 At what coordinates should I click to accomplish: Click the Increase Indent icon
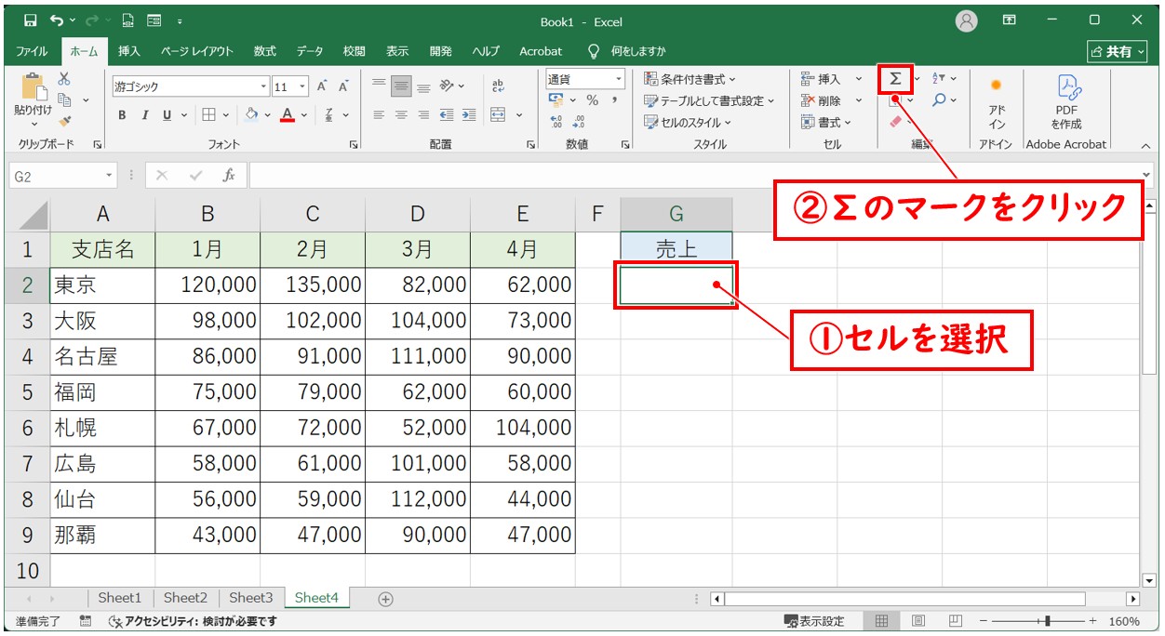[x=469, y=115]
